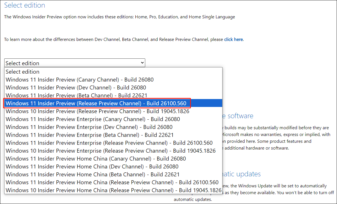337x204 pixels.
Task: Select Windows 11 Insider Preview Canary Channel Build 26080
Action: [79, 80]
